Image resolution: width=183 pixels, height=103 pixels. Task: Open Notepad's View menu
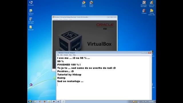[x=70, y=55]
